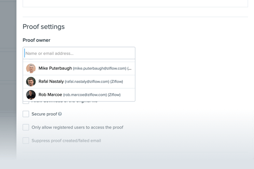Click the text area above Proof settings
The image size is (254, 169).
pyautogui.click(x=135, y=3)
